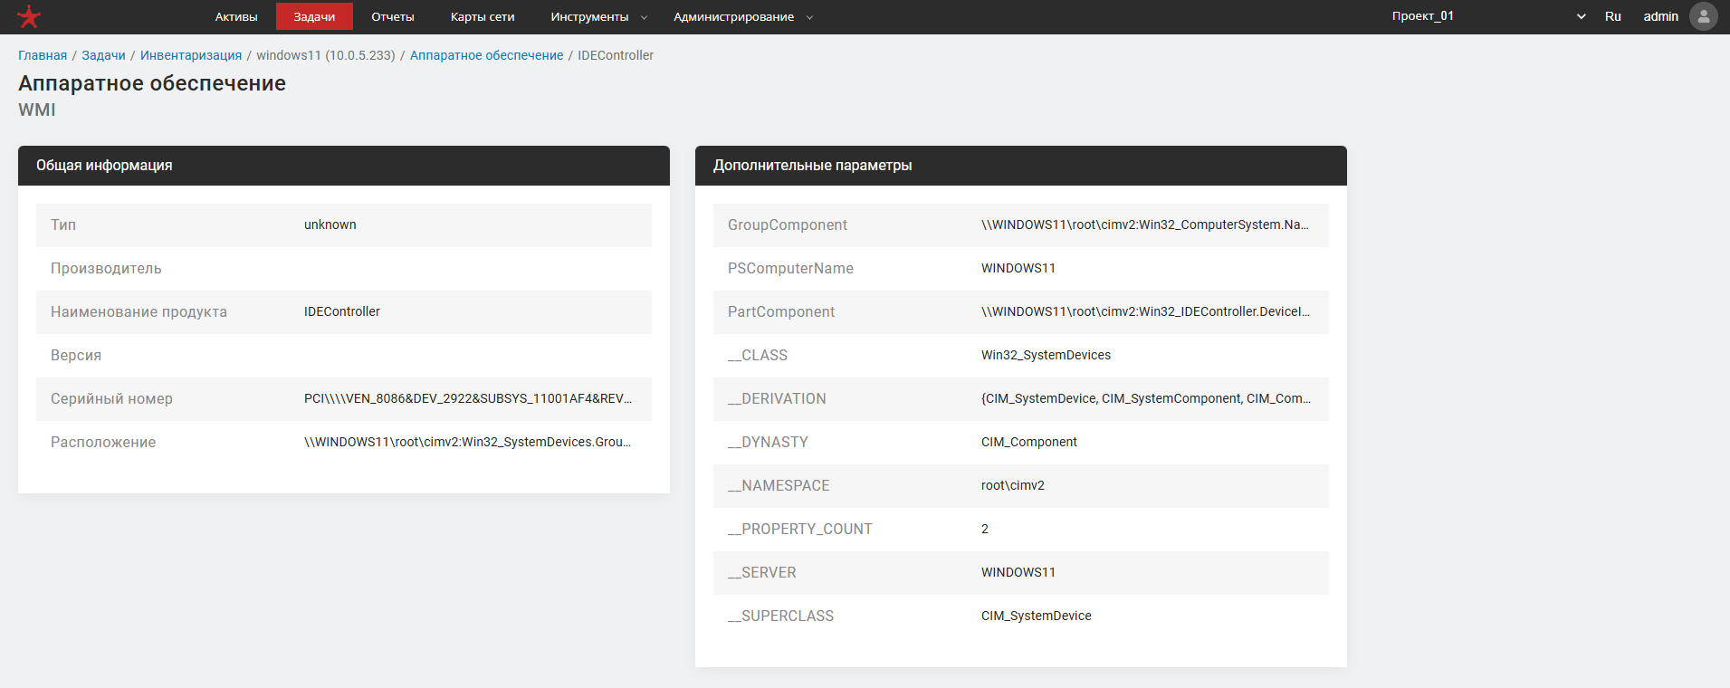
Task: Click the PartComponent value with Win32_IDEController
Action: click(x=1145, y=311)
